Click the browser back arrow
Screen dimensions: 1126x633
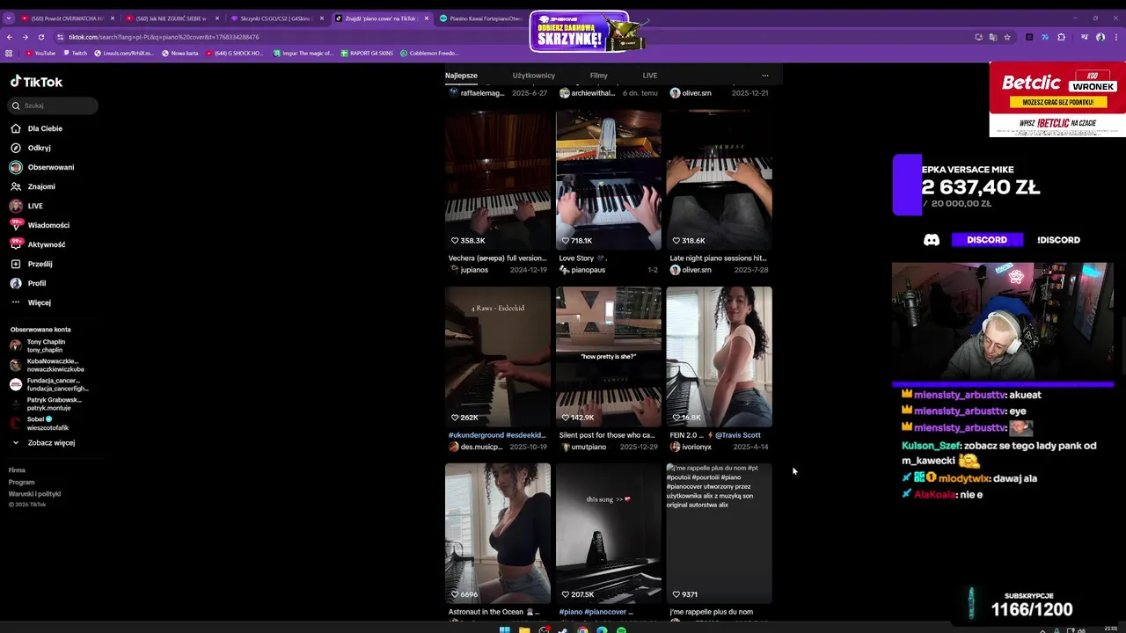point(10,37)
